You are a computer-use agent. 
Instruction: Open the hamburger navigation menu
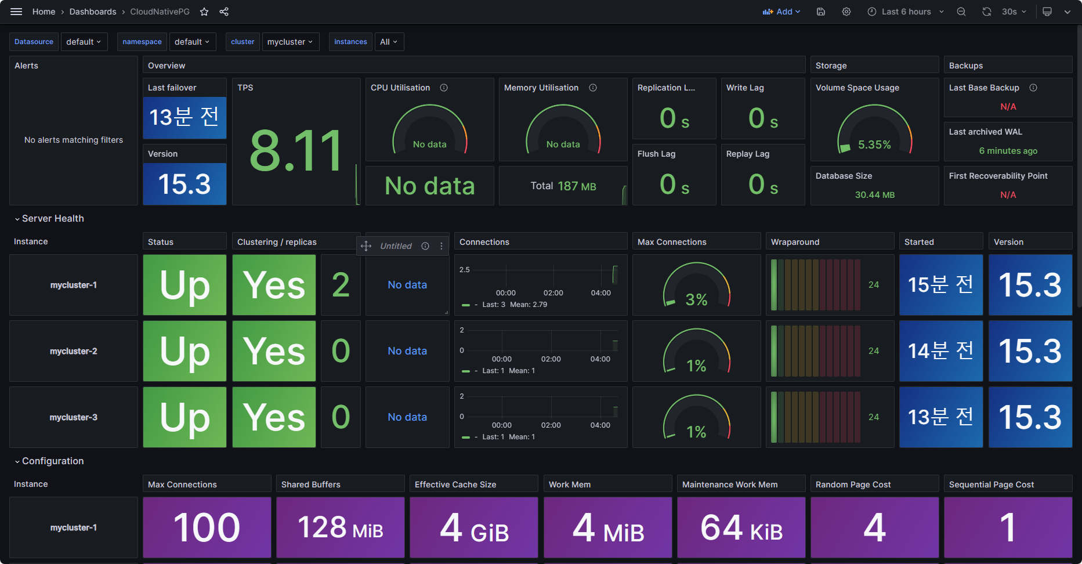(16, 12)
